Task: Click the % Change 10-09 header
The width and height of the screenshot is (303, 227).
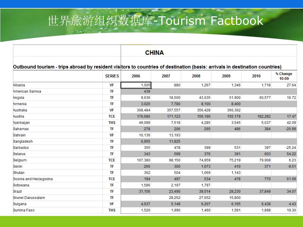Action: pos(284,76)
